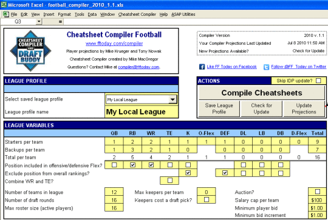This screenshot has width=328, height=220.
Task: Click the Jul 8 2010 11:50 AM text
Action: tap(306, 43)
